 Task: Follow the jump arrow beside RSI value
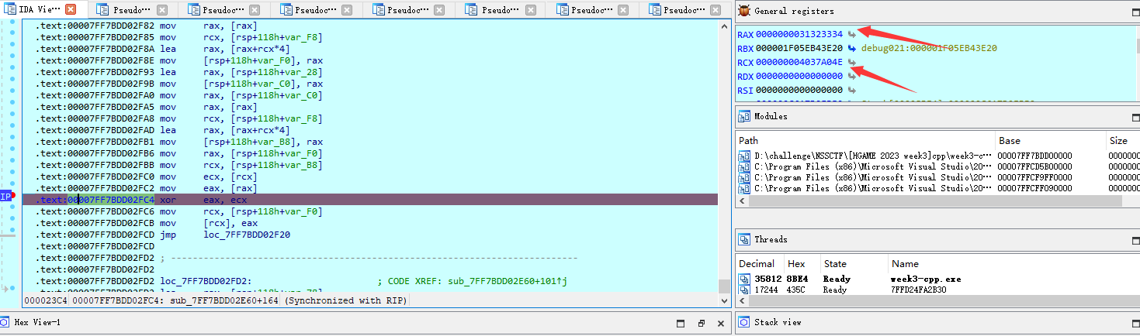coord(851,90)
